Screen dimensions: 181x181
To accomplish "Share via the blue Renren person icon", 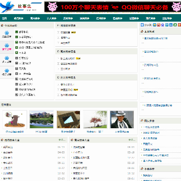I will click(x=171, y=25).
